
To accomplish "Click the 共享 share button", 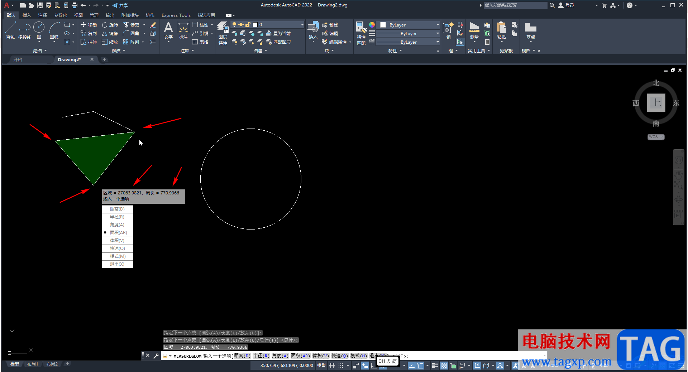I will pyautogui.click(x=120, y=5).
